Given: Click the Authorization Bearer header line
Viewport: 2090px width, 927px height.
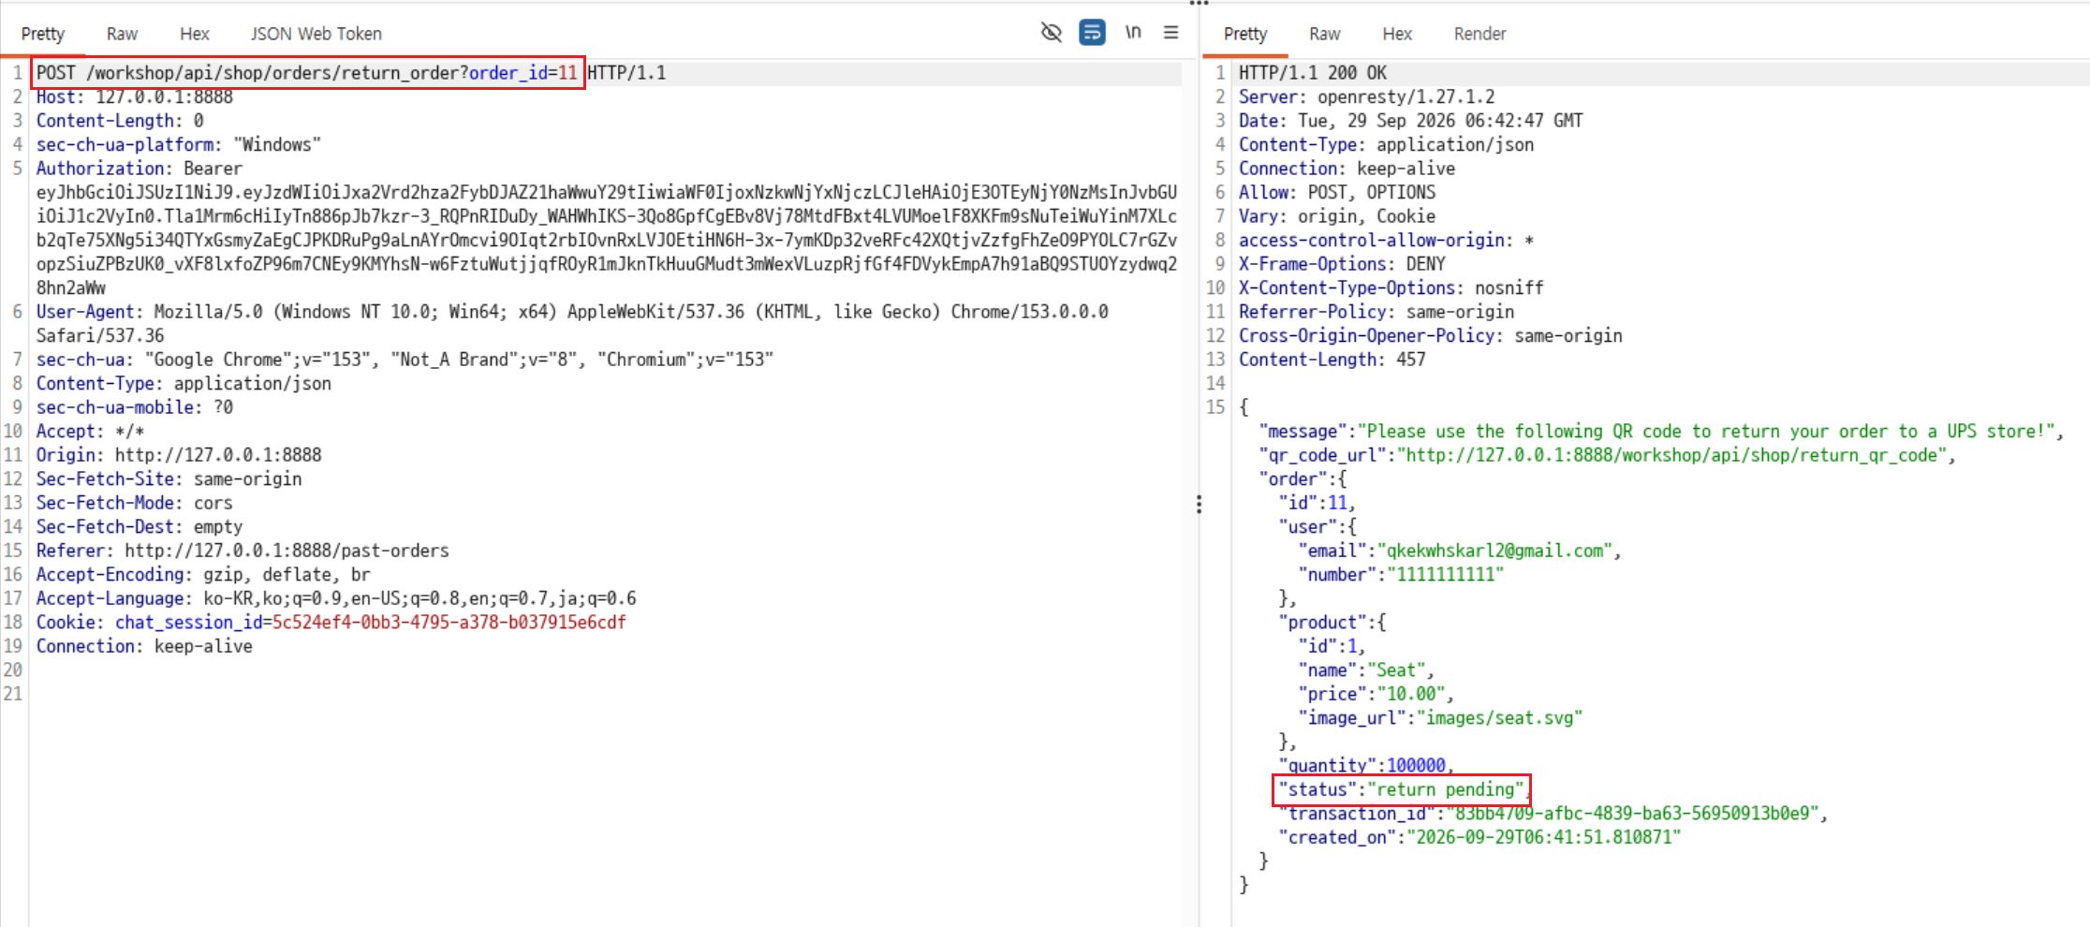Looking at the screenshot, I should click(x=139, y=169).
